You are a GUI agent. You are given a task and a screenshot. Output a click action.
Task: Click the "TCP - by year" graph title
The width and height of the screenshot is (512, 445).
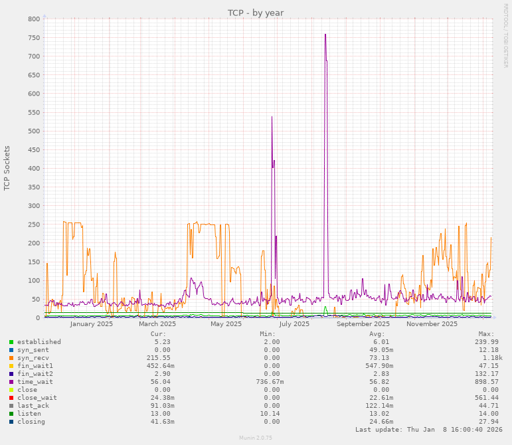point(256,13)
